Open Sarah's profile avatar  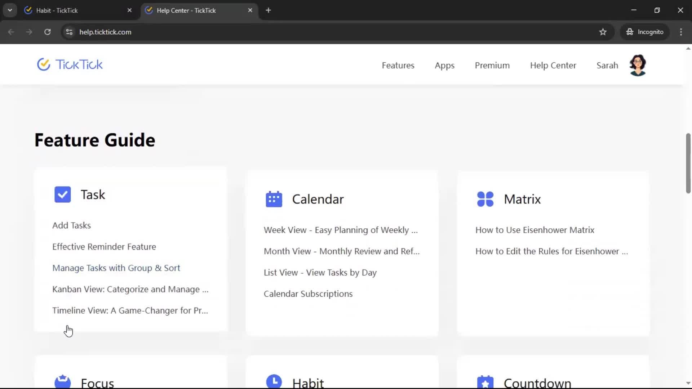(638, 65)
